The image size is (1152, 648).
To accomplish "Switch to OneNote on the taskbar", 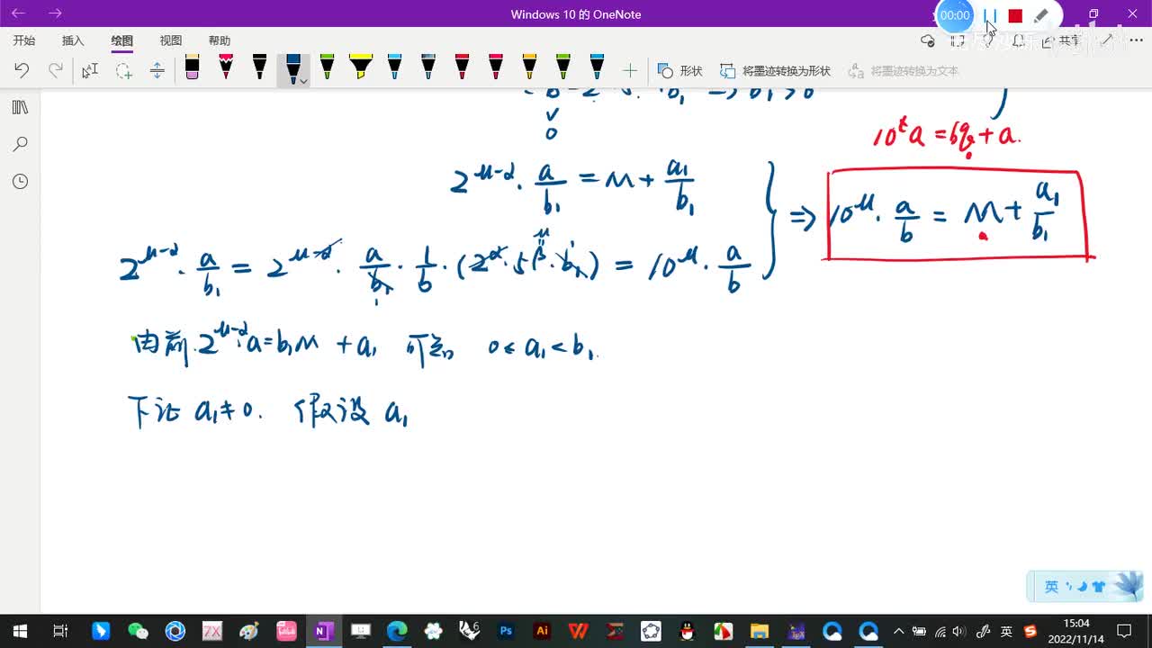I will tap(322, 631).
